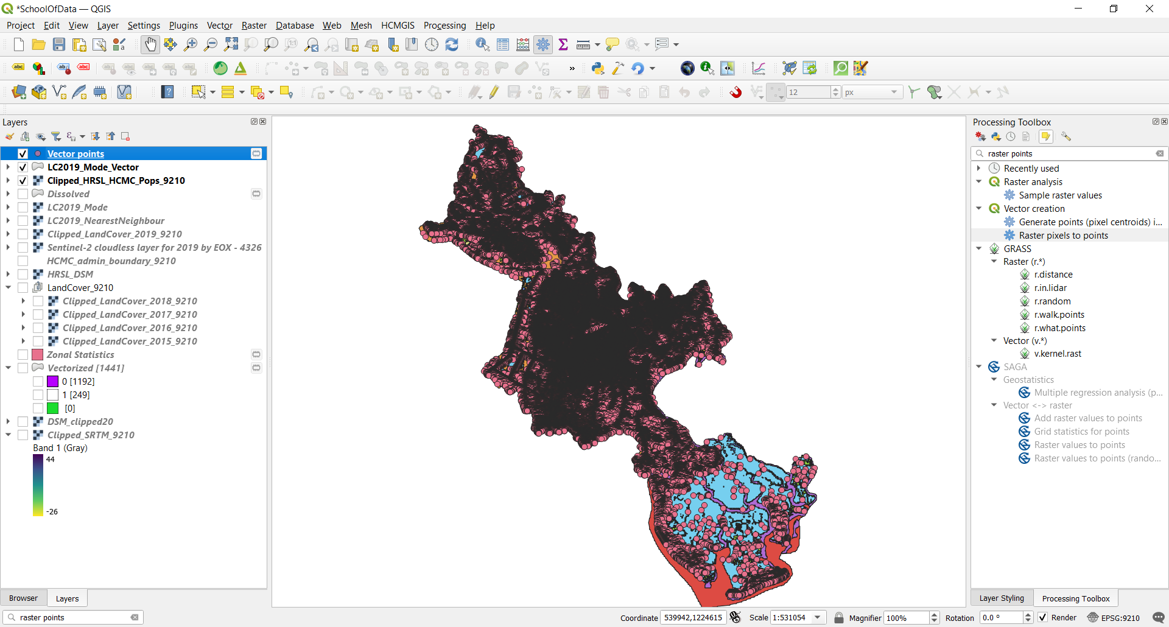The width and height of the screenshot is (1169, 627).
Task: Expand the LC2019_Mode_Vector layer node
Action: click(x=8, y=167)
